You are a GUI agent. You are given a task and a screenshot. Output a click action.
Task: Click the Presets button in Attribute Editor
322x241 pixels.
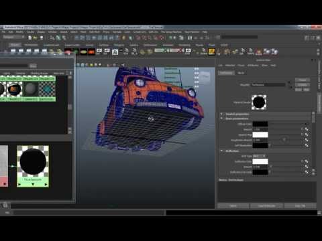coord(303,85)
